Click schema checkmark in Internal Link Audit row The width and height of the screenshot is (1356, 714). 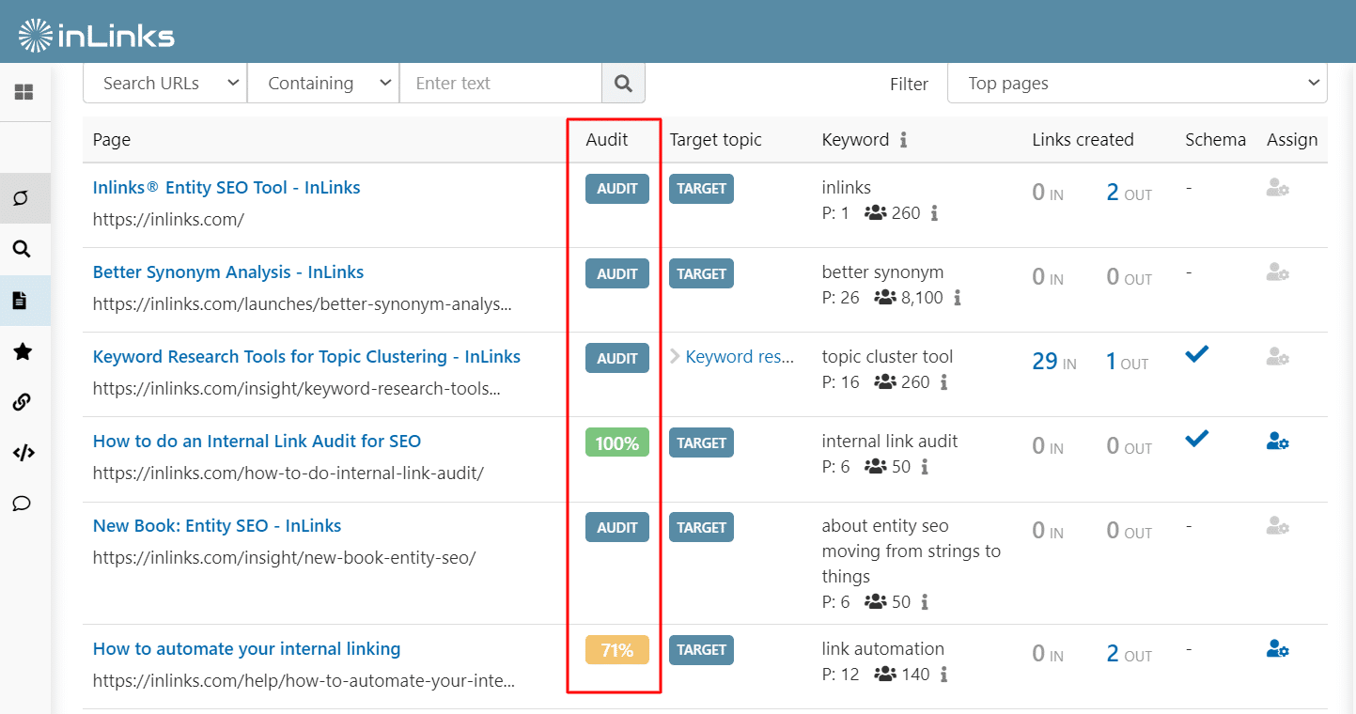(x=1196, y=439)
